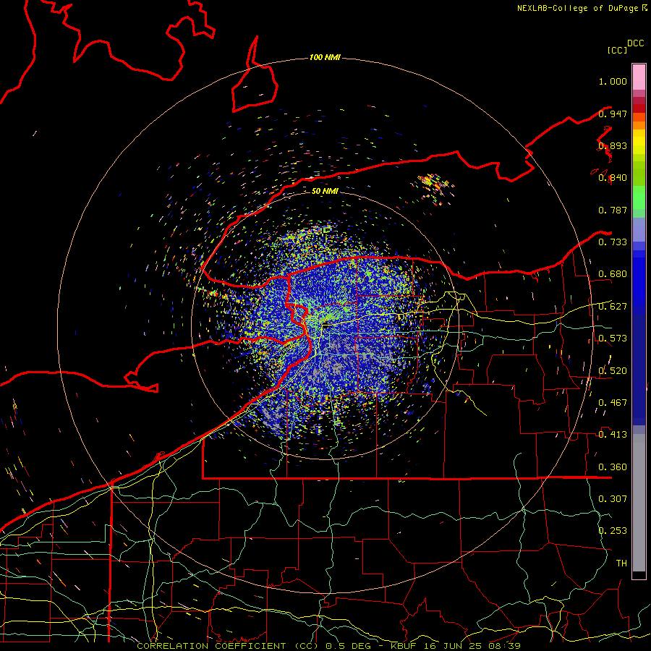Image resolution: width=651 pixels, height=651 pixels.
Task: Click the 08:39 timestamp in the caption
Action: click(504, 646)
